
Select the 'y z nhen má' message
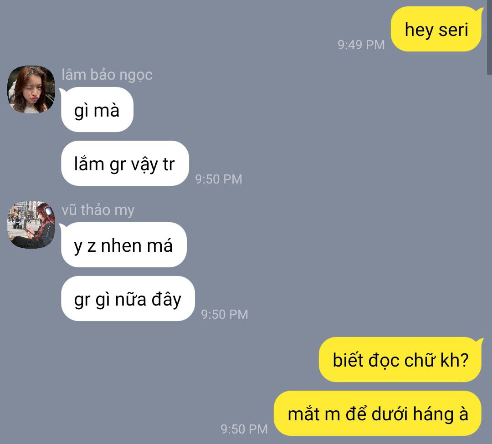click(123, 245)
